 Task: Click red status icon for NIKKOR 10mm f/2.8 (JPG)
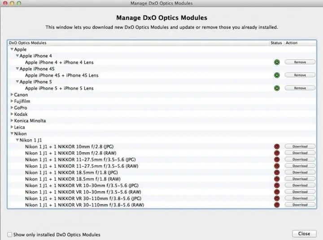277,147
